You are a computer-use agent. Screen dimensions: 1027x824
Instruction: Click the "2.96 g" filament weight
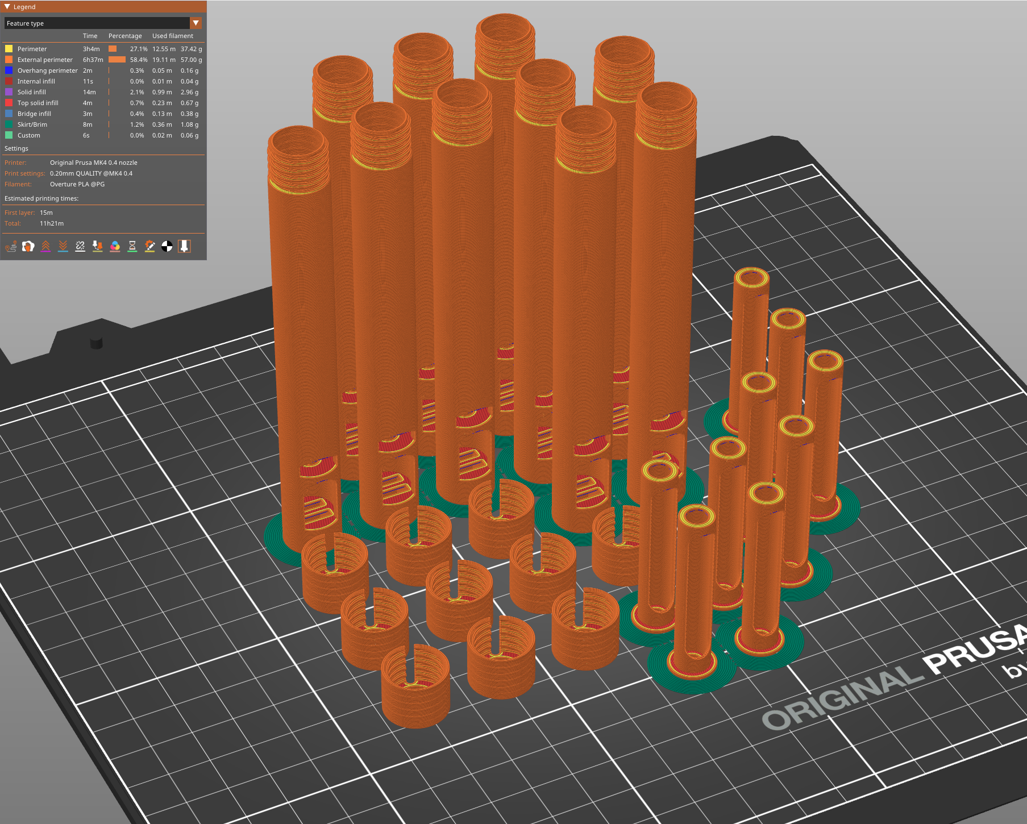[x=190, y=92]
